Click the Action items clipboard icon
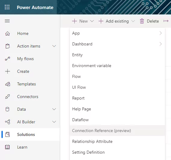171x160 pixels. (8, 46)
